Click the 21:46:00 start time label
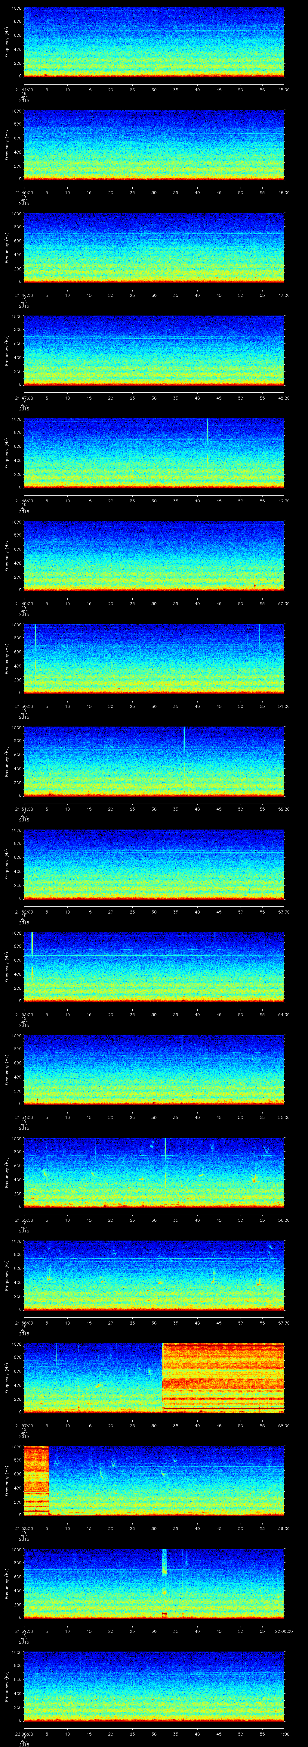This screenshot has width=308, height=1747. point(24,295)
